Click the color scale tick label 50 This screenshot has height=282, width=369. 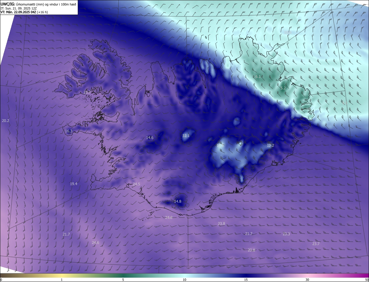point(367,280)
